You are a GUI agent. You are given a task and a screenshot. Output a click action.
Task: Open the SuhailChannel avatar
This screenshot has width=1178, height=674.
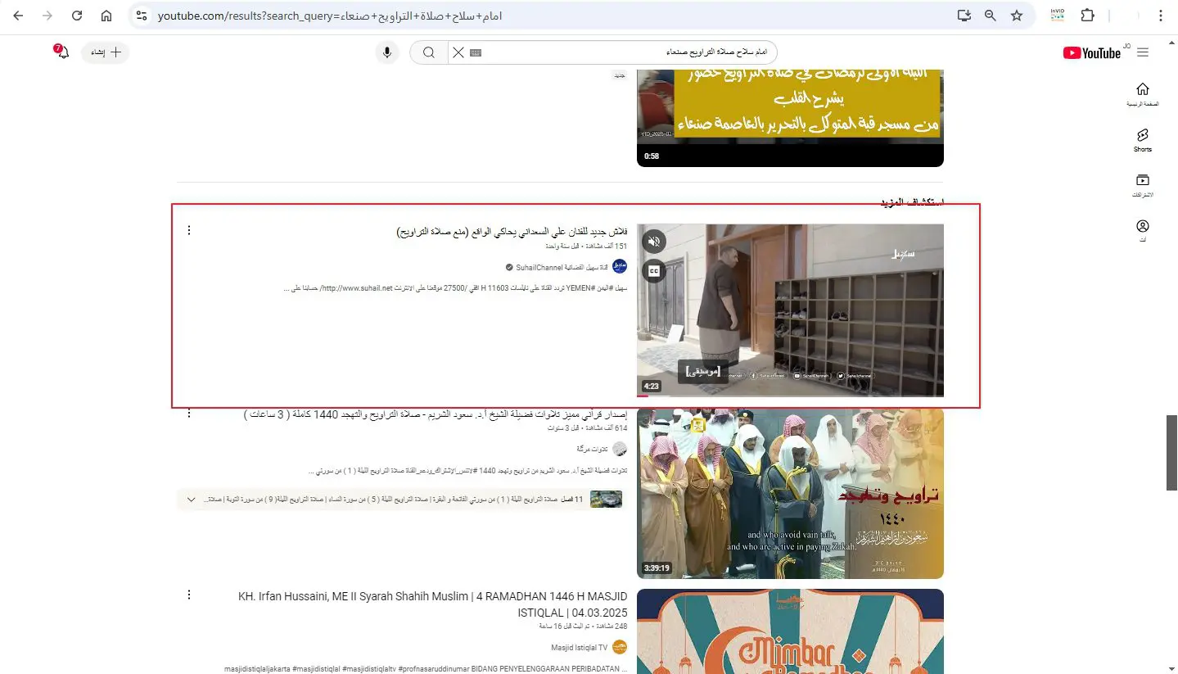coord(620,267)
